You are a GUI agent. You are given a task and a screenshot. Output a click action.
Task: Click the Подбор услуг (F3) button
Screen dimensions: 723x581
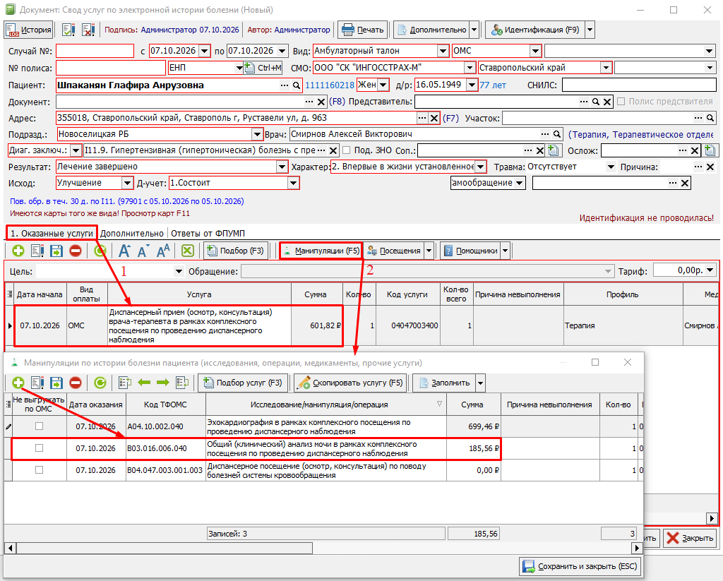[243, 383]
